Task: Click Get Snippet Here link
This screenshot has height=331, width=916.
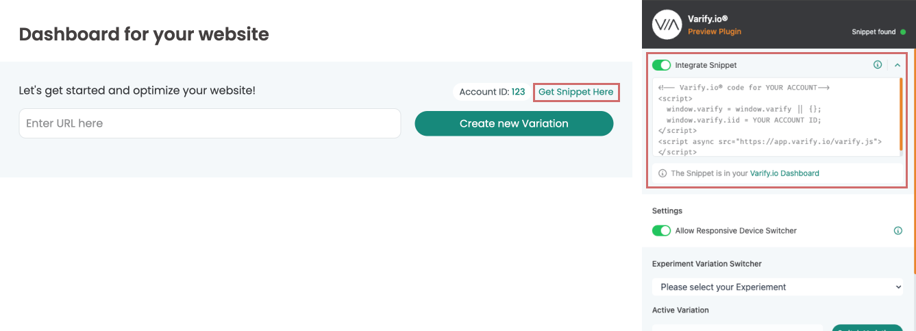Action: point(576,92)
